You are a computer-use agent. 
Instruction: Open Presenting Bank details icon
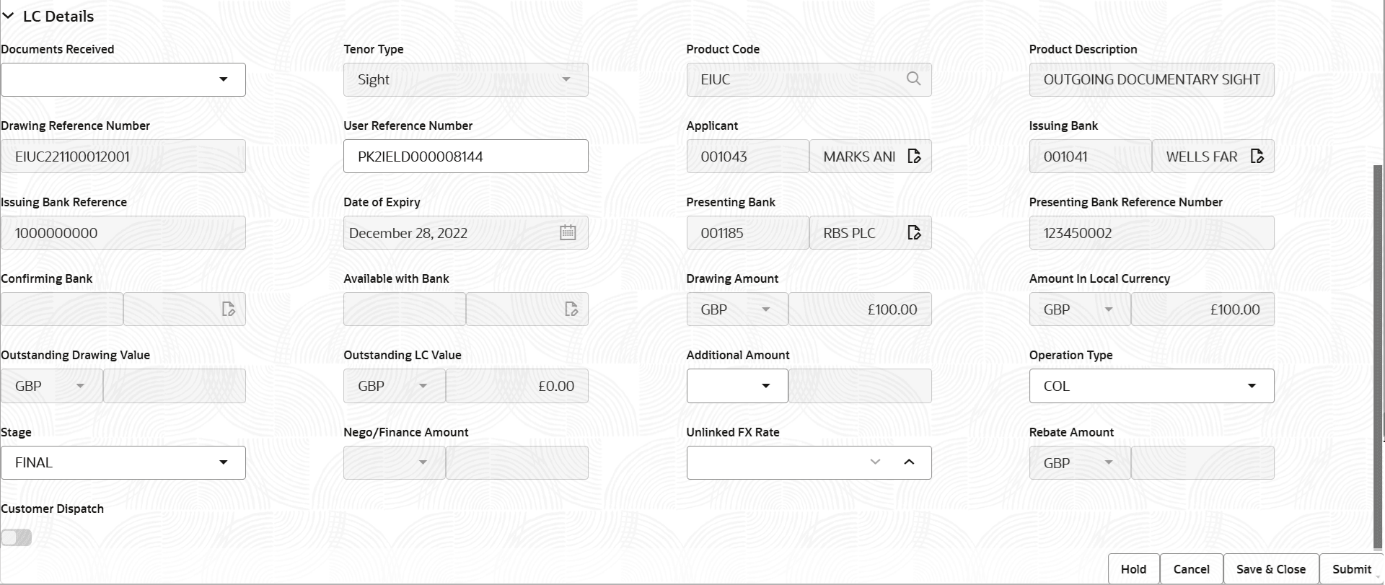click(914, 232)
